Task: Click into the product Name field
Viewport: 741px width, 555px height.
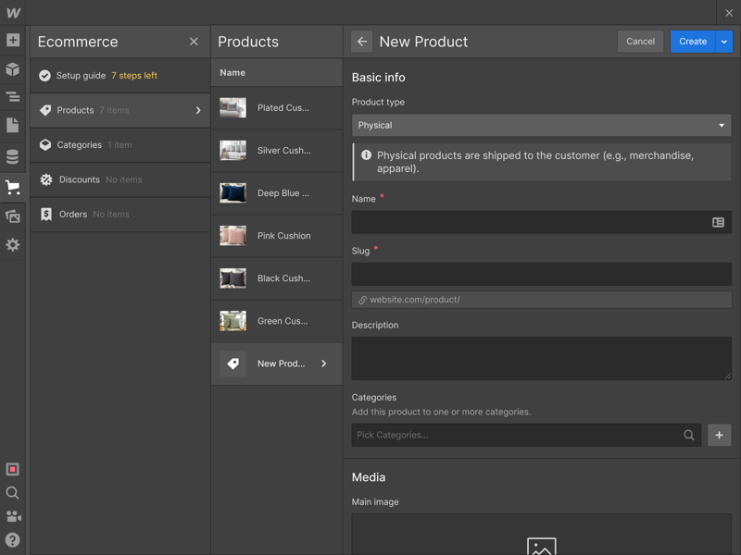Action: click(x=530, y=223)
